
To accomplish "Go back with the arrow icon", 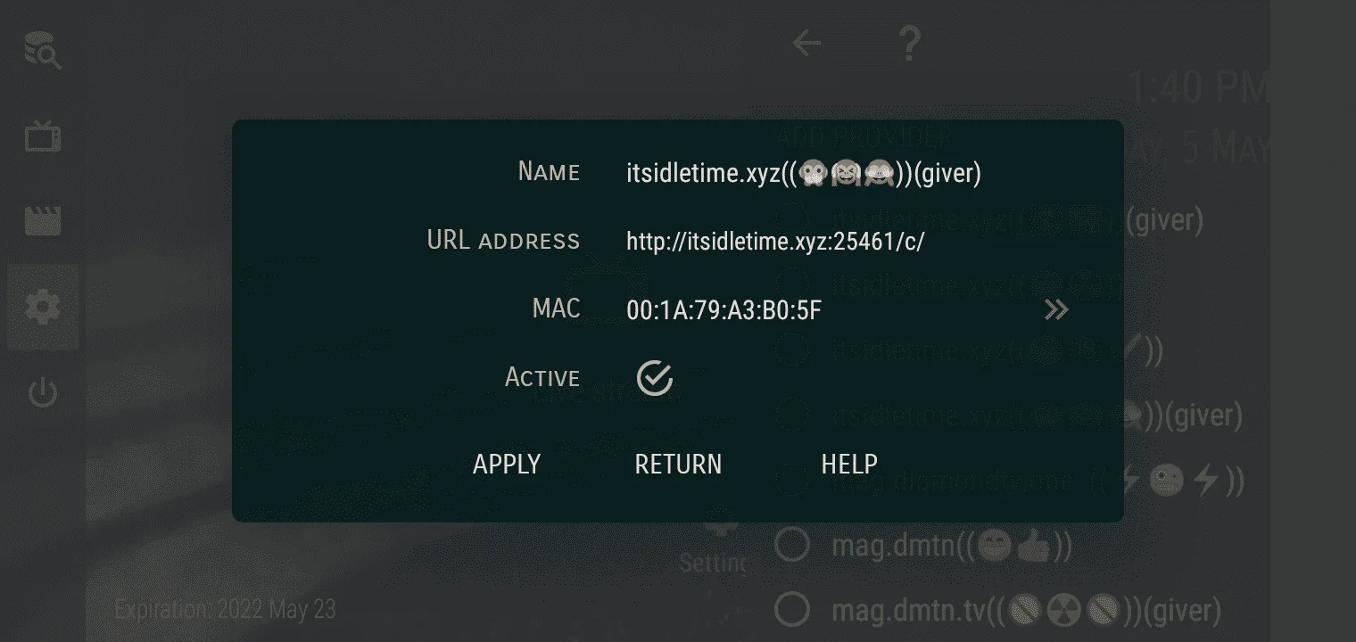I will tap(806, 43).
